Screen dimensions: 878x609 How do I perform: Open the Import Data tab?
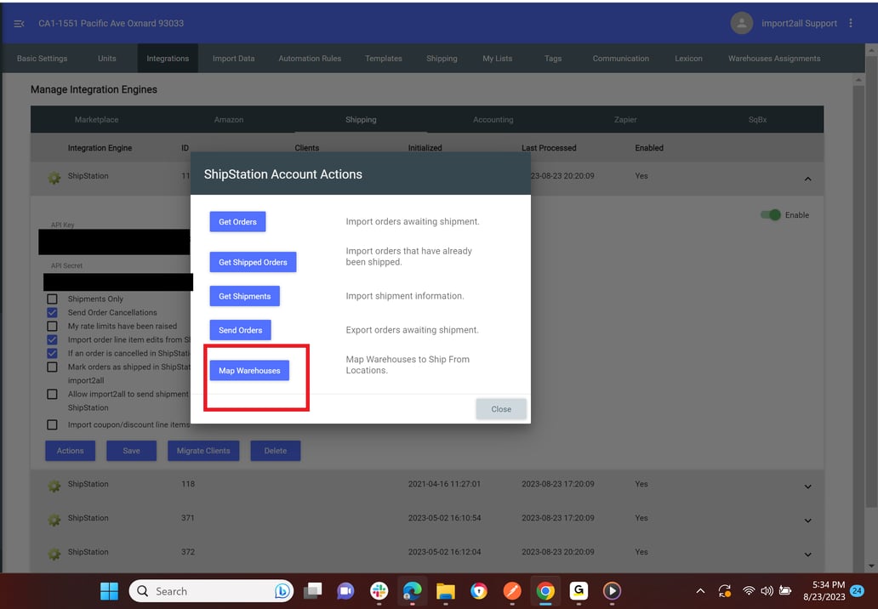coord(233,58)
